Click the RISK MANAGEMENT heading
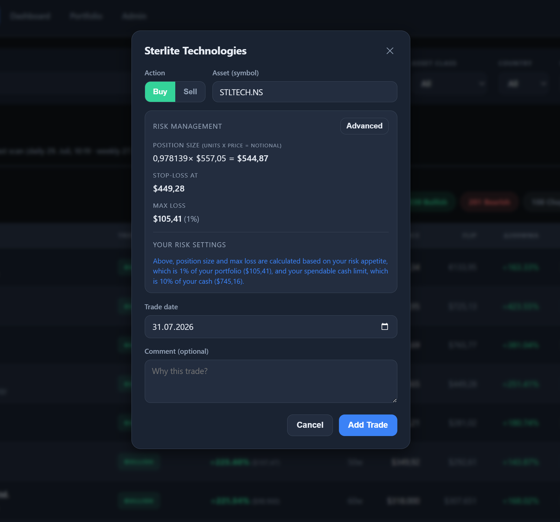Viewport: 560px width, 522px height. click(188, 126)
